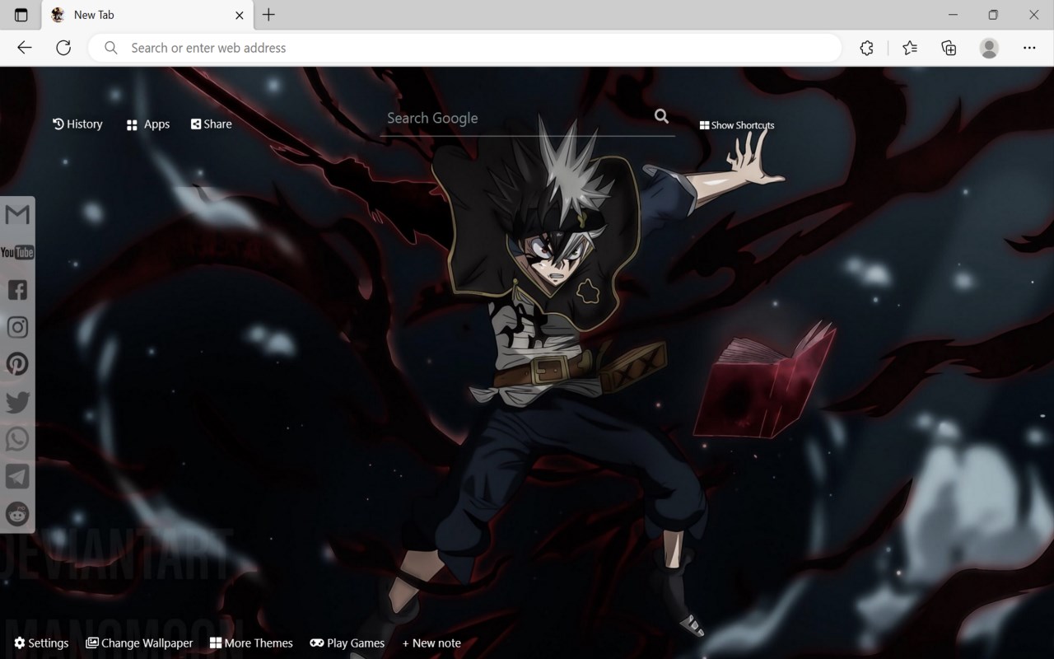Refresh the page

pos(63,48)
